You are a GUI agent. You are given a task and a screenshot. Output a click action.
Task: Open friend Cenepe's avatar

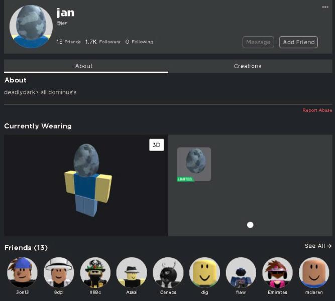click(168, 272)
